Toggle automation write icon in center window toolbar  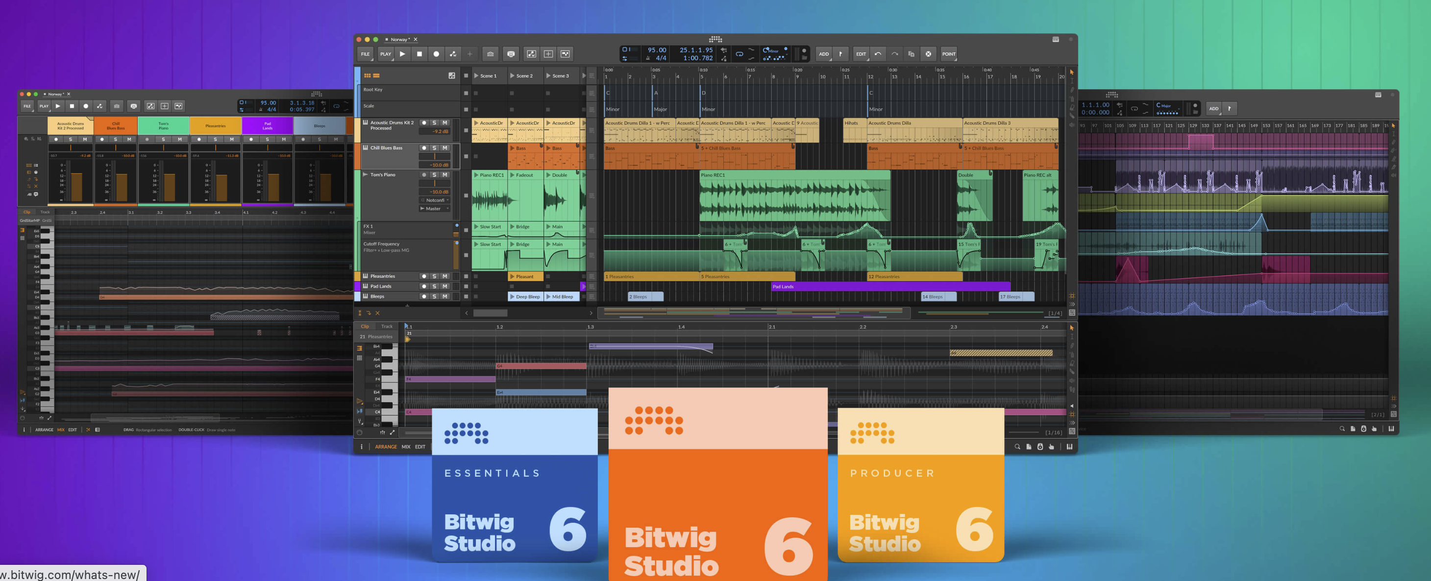(453, 54)
